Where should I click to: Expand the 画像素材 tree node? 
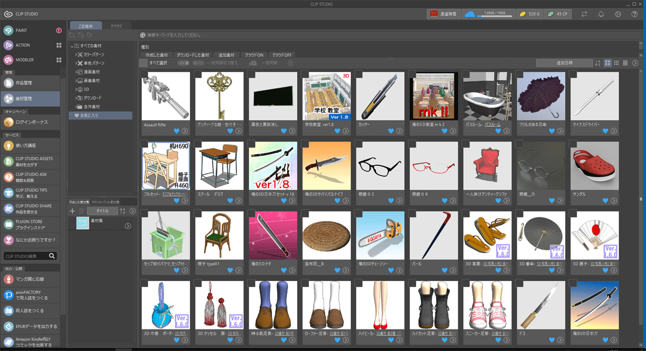pos(76,81)
